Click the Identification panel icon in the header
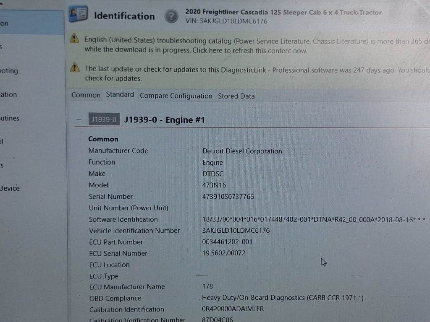Viewport: 430px width, 322px height. click(79, 15)
